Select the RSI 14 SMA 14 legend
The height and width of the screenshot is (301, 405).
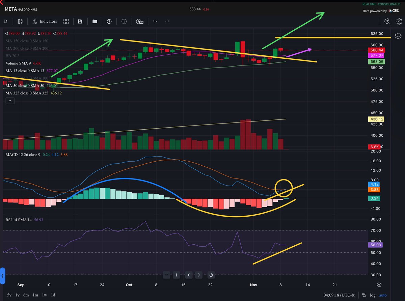tap(24, 220)
